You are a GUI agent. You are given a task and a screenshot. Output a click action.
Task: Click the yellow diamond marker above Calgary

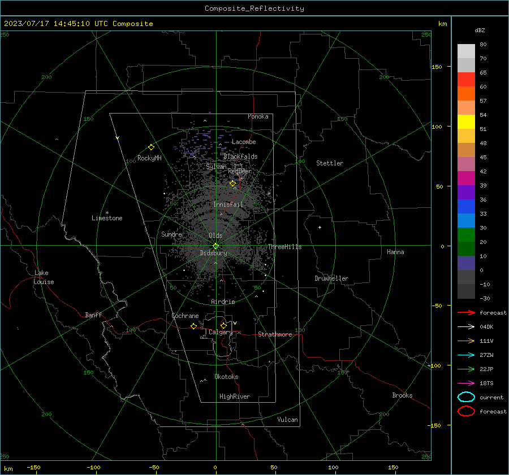pyautogui.click(x=223, y=325)
